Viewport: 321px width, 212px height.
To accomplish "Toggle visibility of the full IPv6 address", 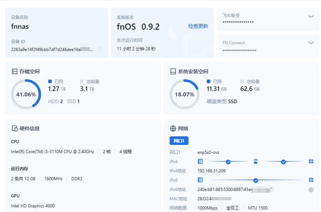I will pos(311,190).
